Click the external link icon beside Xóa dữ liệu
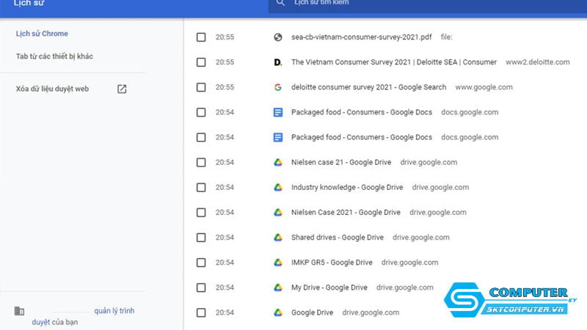Viewport: 587px width, 330px height. [122, 89]
